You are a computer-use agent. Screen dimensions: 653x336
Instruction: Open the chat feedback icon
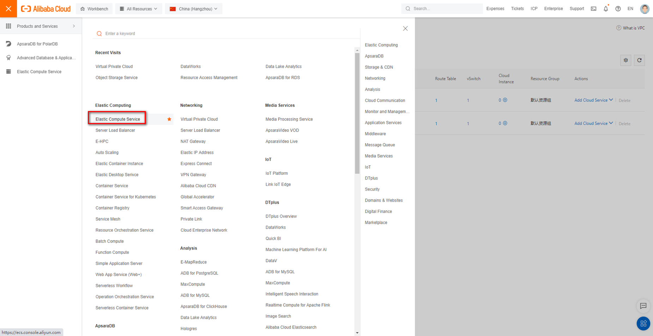coord(643,306)
